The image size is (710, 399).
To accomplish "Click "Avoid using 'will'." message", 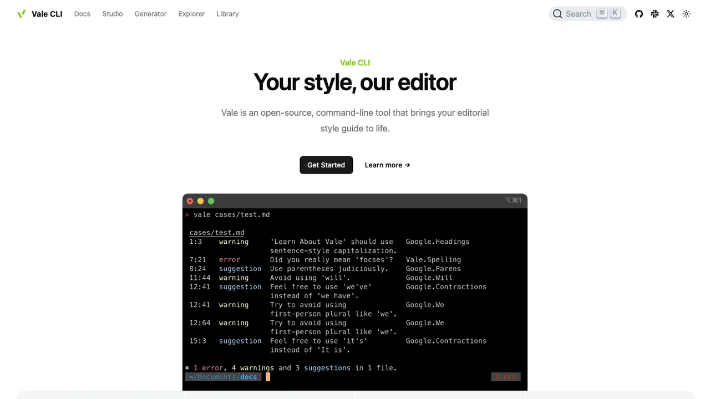I will tap(310, 278).
